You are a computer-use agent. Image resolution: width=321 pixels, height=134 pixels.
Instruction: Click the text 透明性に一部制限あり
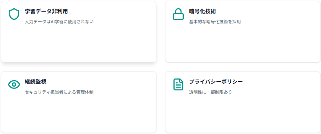coord(210,92)
